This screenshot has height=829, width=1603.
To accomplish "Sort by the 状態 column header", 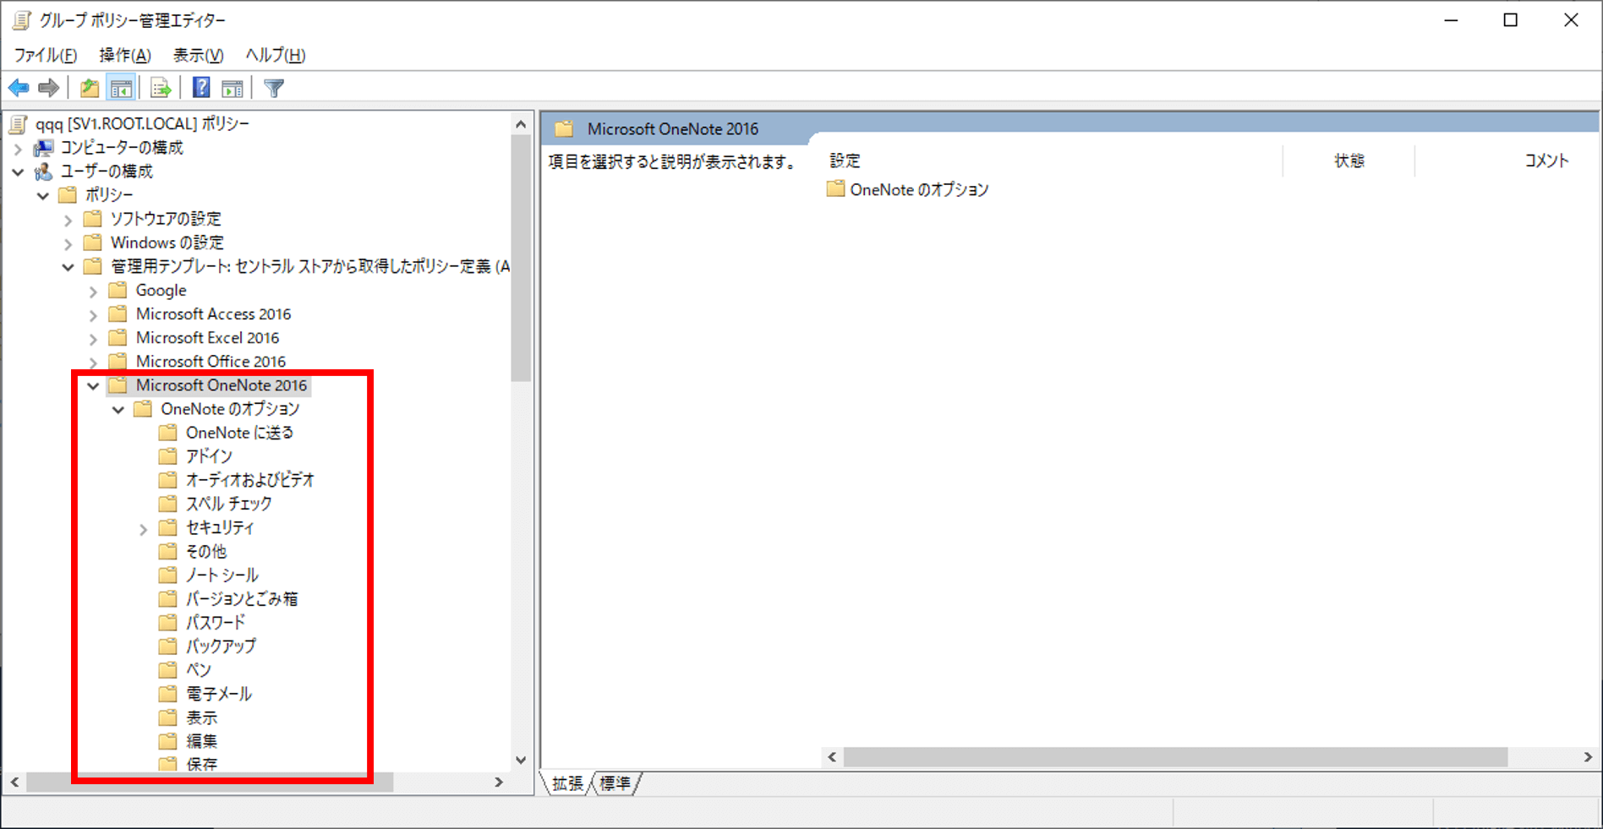I will [x=1349, y=161].
